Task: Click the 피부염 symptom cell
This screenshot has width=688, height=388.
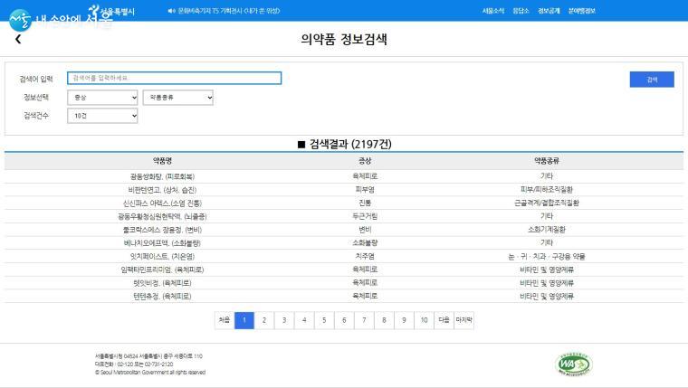Action: (365, 189)
